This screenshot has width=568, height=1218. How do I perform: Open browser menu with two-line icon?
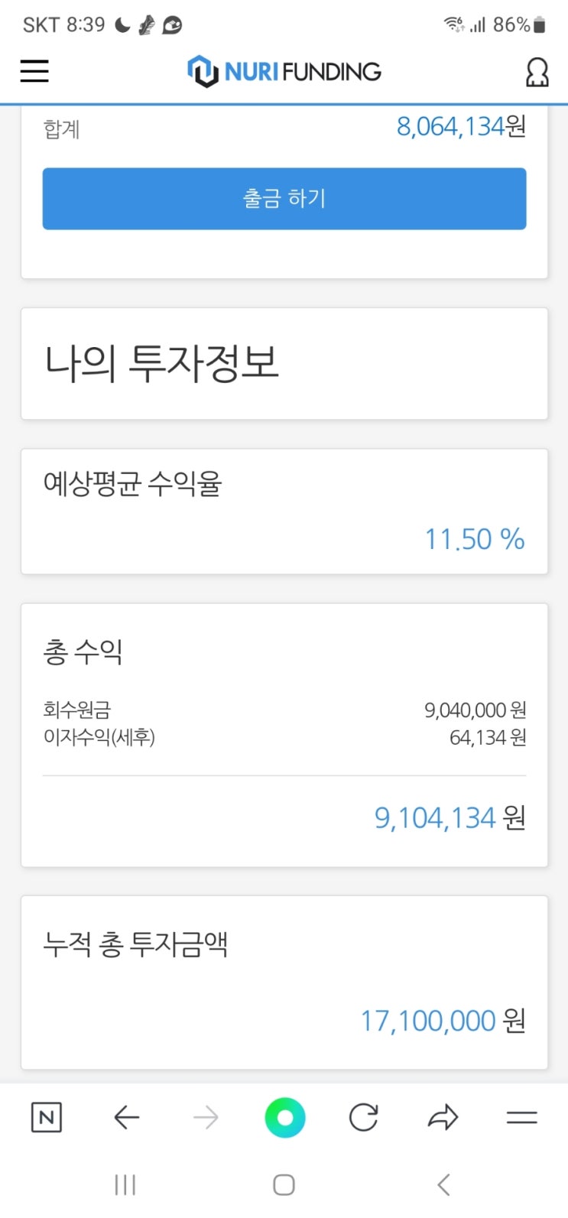click(x=522, y=1118)
